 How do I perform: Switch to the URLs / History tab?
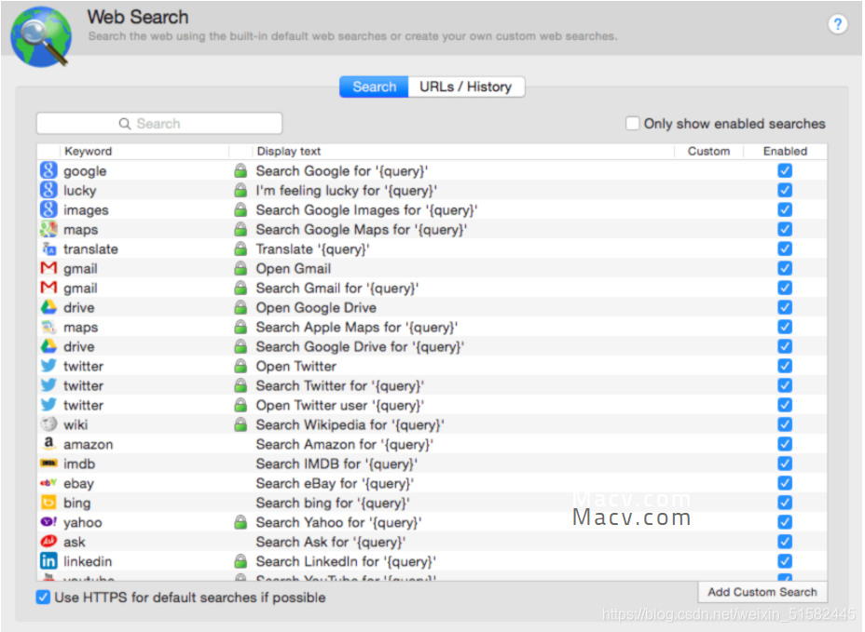pyautogui.click(x=466, y=87)
